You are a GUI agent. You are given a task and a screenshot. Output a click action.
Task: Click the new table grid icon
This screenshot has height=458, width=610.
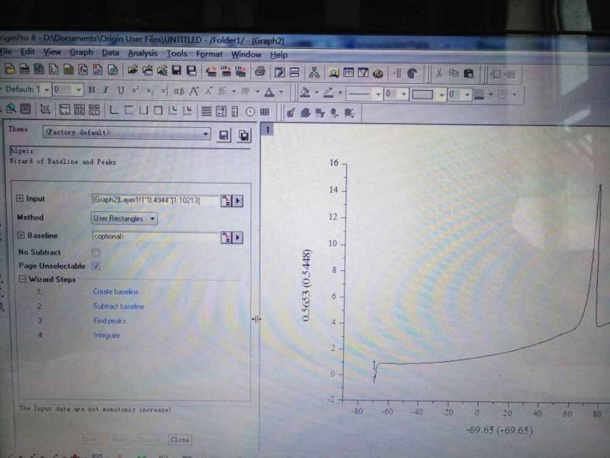point(265,112)
